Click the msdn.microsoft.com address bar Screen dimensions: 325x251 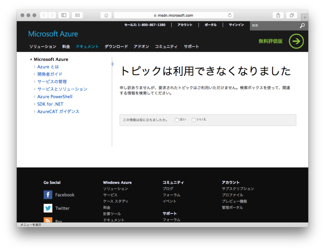[x=174, y=15]
